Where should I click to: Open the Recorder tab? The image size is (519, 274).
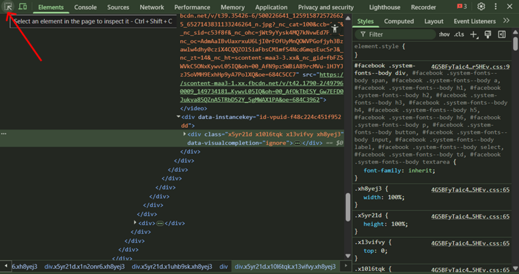(423, 7)
